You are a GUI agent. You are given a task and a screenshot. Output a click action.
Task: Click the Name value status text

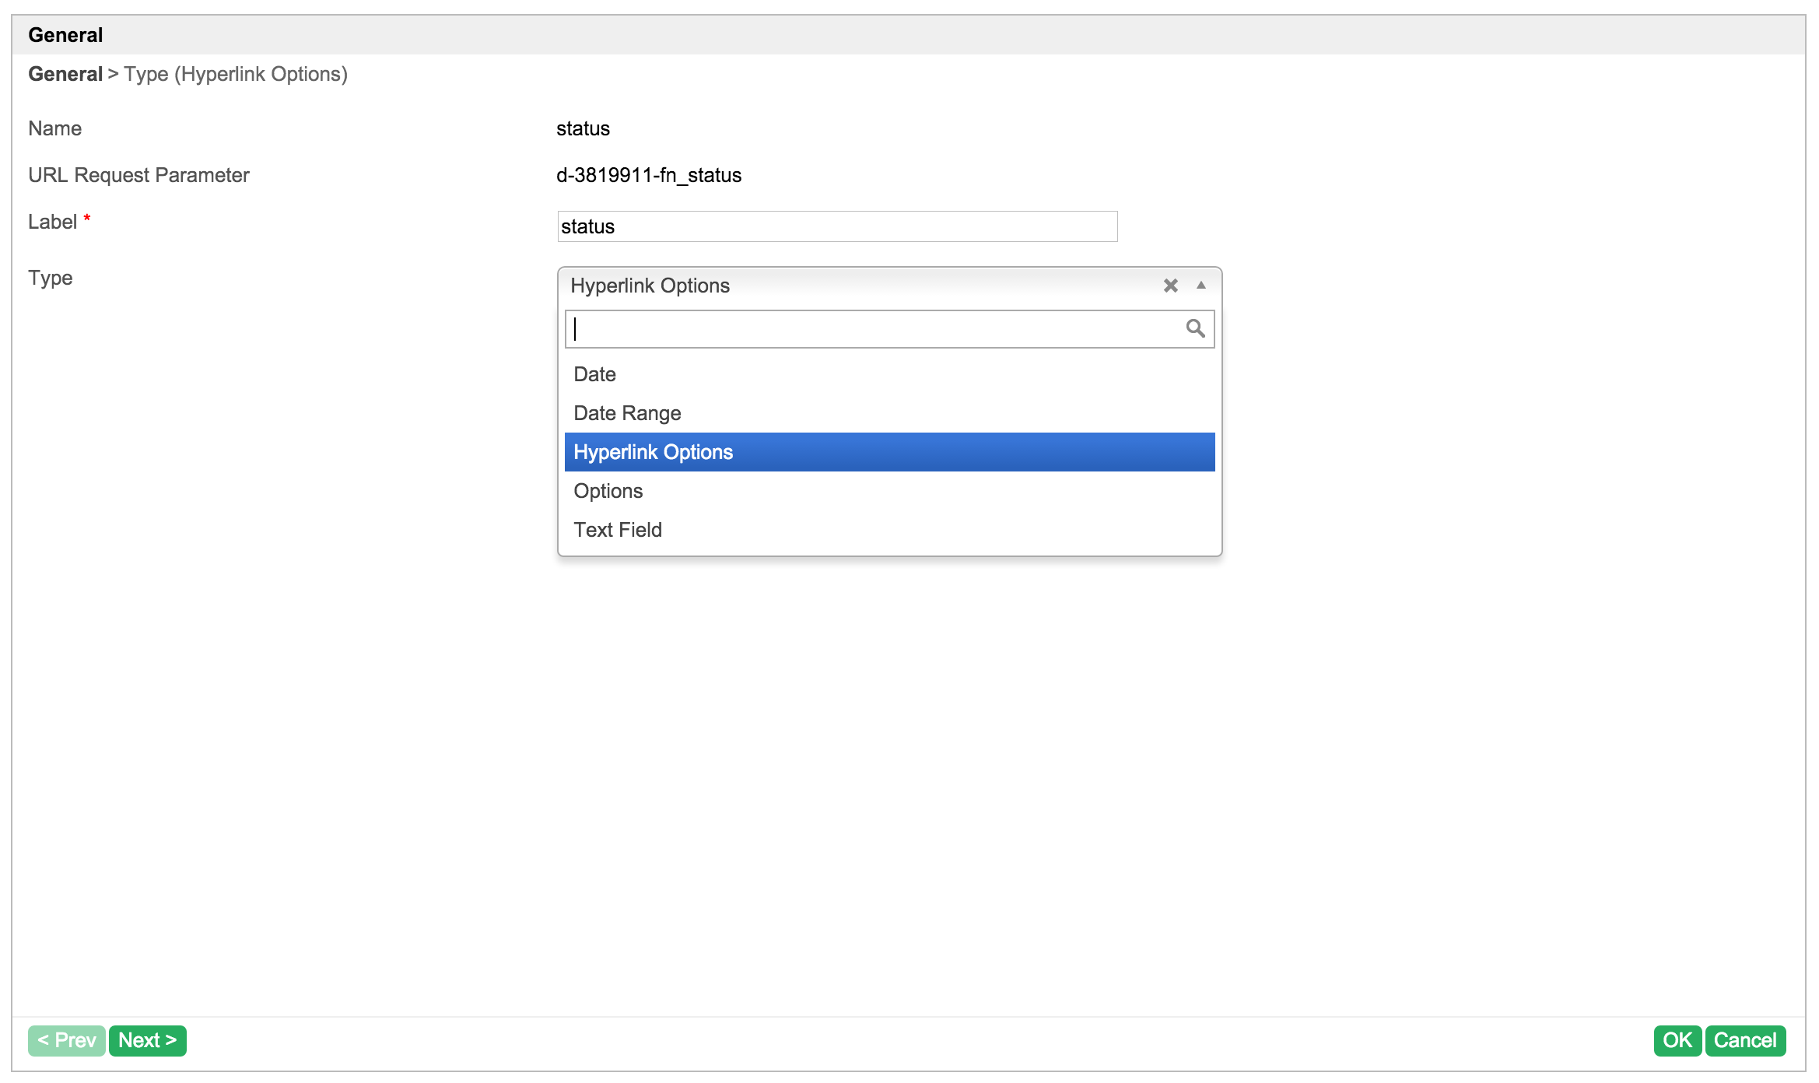[583, 128]
